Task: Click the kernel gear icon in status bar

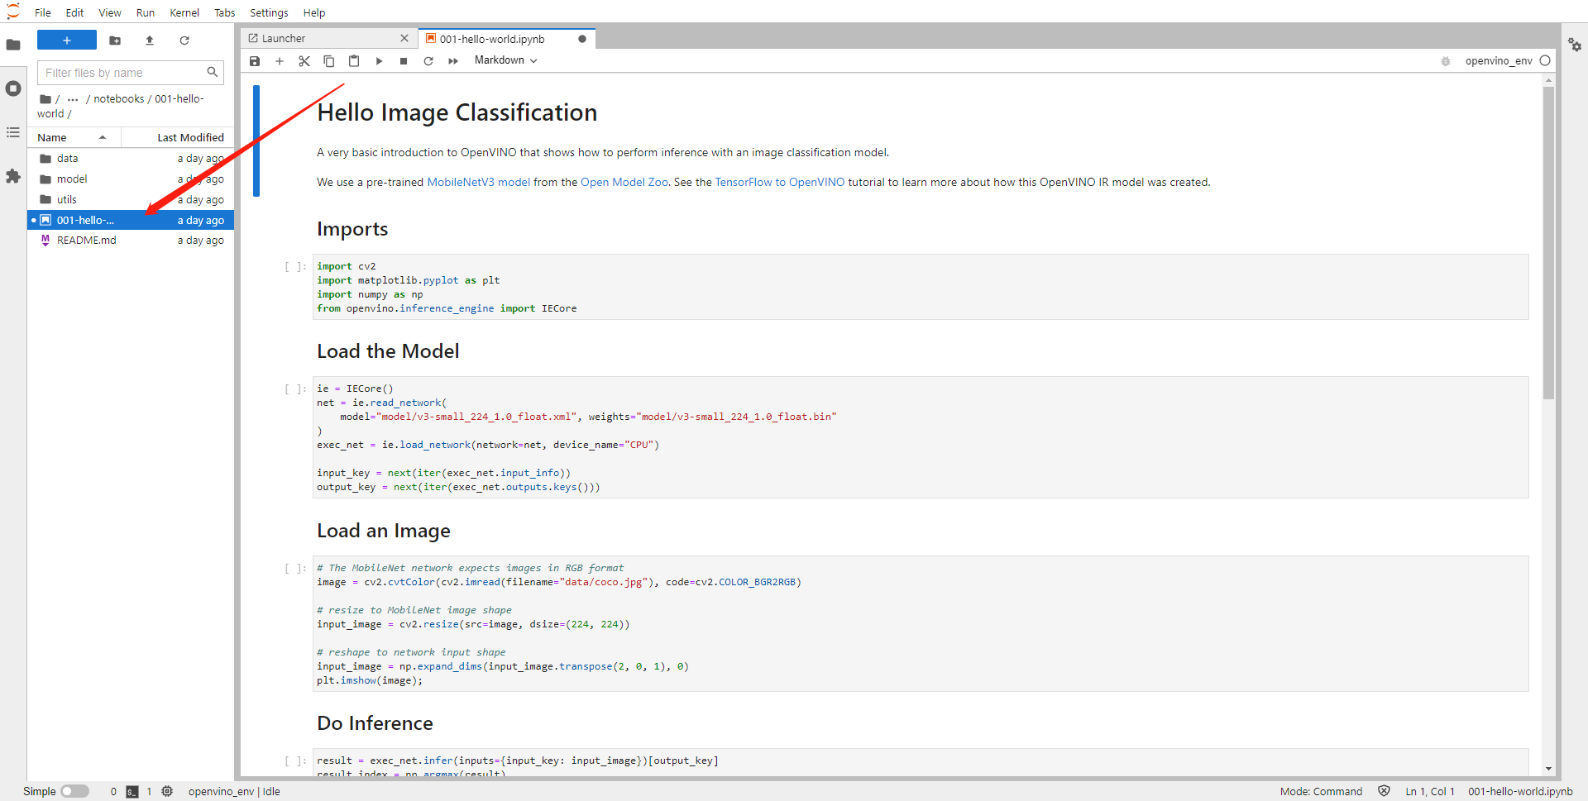Action: pos(167,791)
